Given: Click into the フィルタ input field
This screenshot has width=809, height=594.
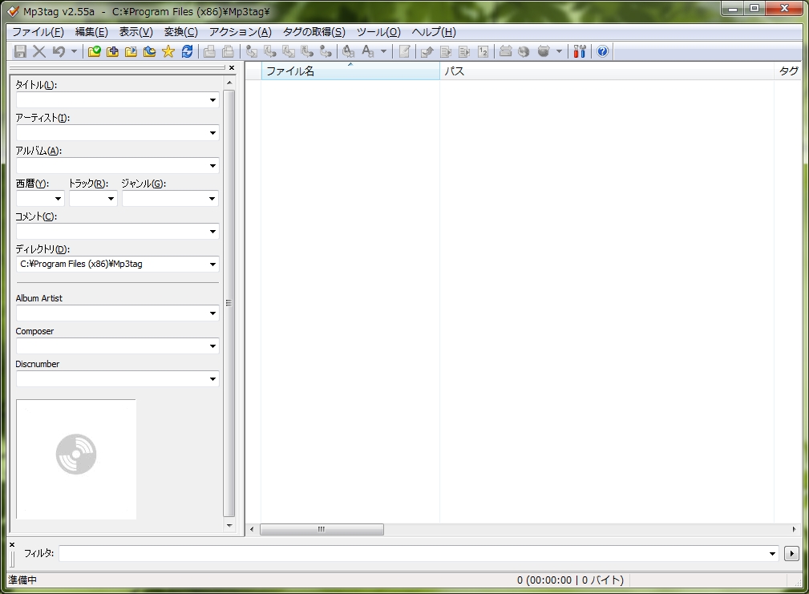Looking at the screenshot, I should 413,554.
